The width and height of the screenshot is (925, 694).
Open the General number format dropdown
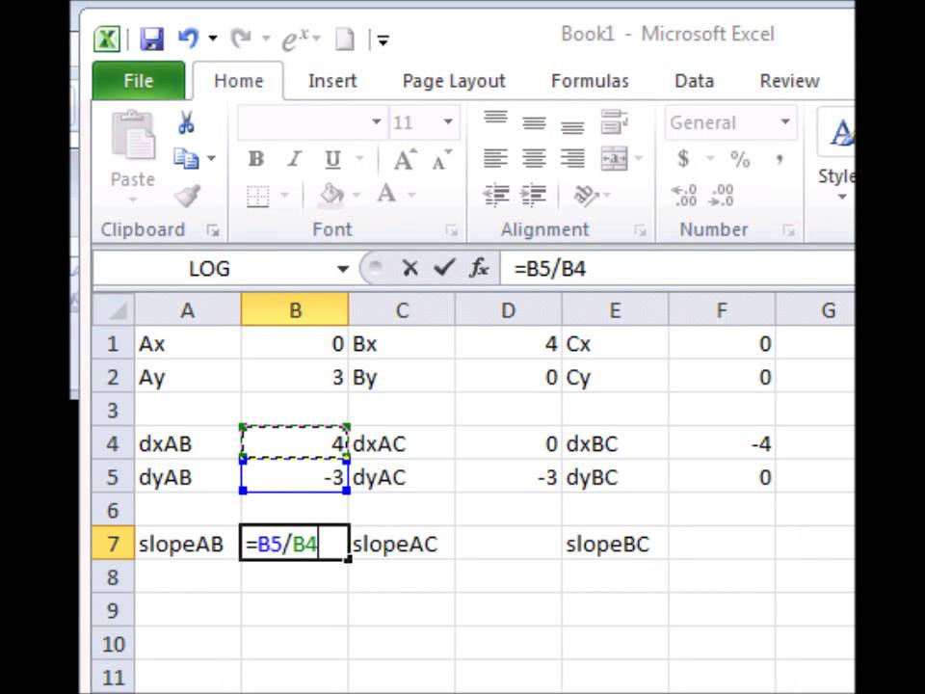785,122
